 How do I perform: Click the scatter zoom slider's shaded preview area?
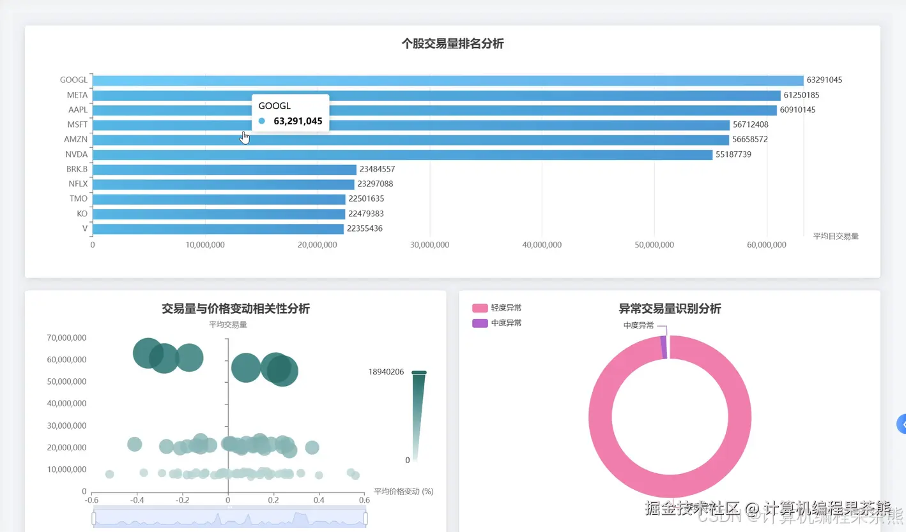pyautogui.click(x=230, y=519)
